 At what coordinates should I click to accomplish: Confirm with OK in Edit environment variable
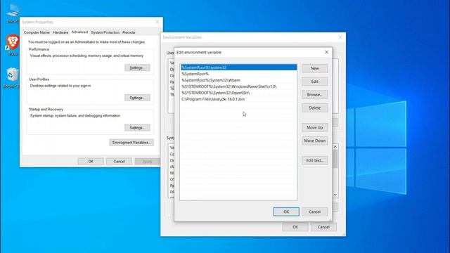coord(286,212)
